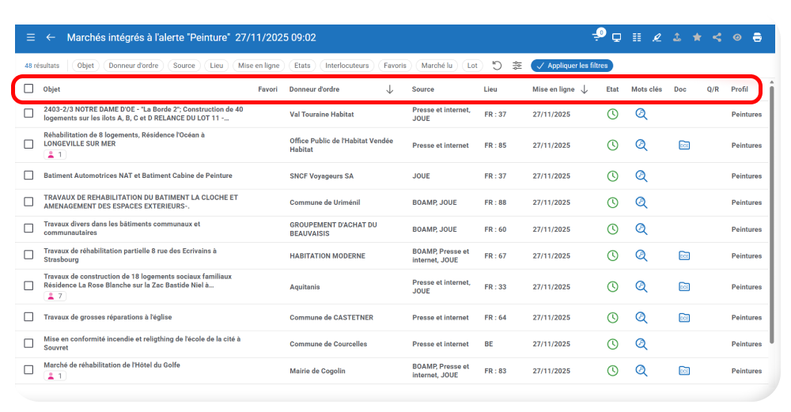The height and width of the screenshot is (412, 791).
Task: Click the back arrow icon
Action: (x=51, y=37)
